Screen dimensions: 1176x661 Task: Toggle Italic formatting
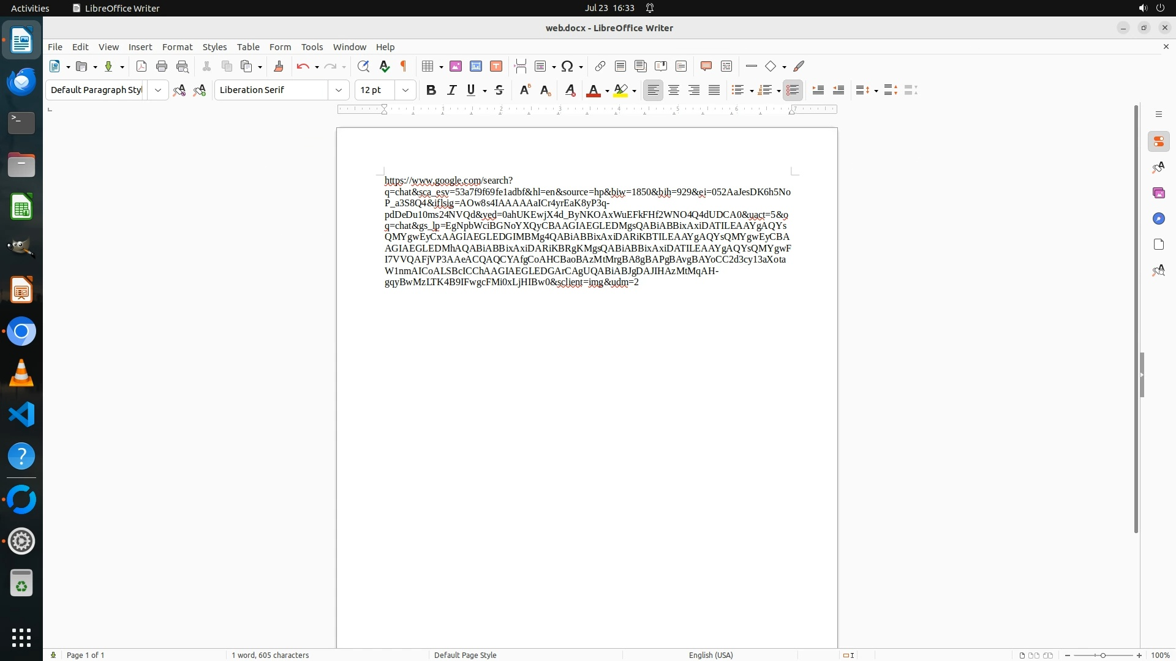point(451,90)
